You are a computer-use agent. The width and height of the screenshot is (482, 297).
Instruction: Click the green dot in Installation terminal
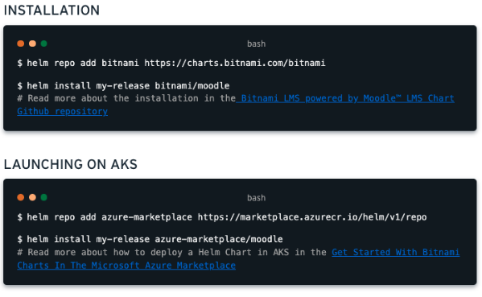point(44,43)
